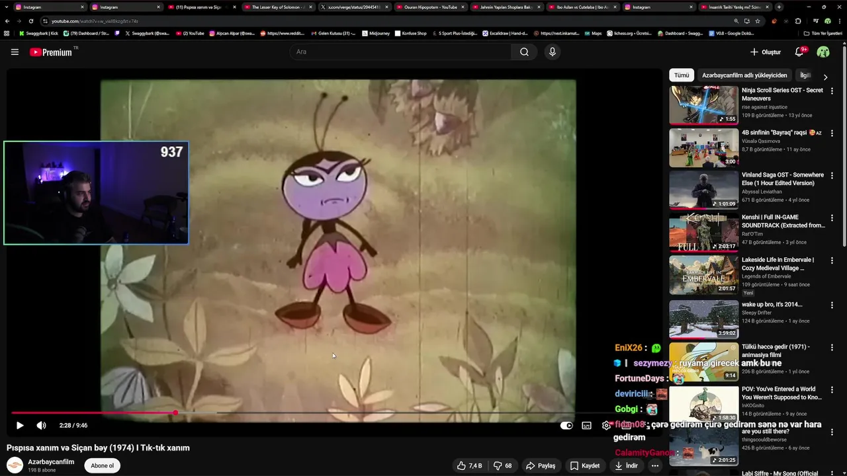Open browser extensions puzzle icon
The image size is (847, 476).
point(798,21)
